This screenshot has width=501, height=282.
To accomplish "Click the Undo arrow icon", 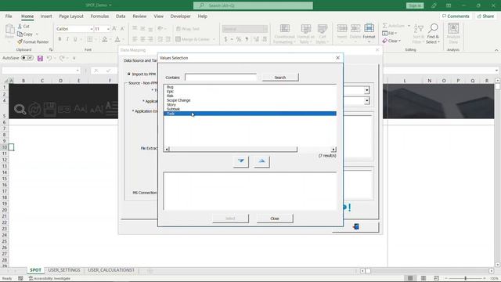I will click(49, 58).
